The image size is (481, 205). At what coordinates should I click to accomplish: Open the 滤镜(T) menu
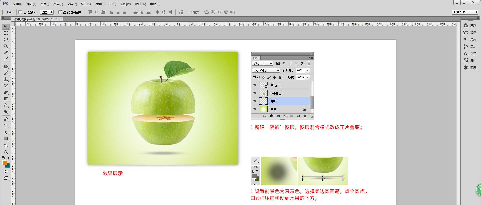click(x=100, y=4)
